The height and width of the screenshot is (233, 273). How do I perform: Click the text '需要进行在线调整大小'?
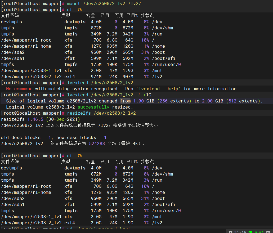[136, 125]
